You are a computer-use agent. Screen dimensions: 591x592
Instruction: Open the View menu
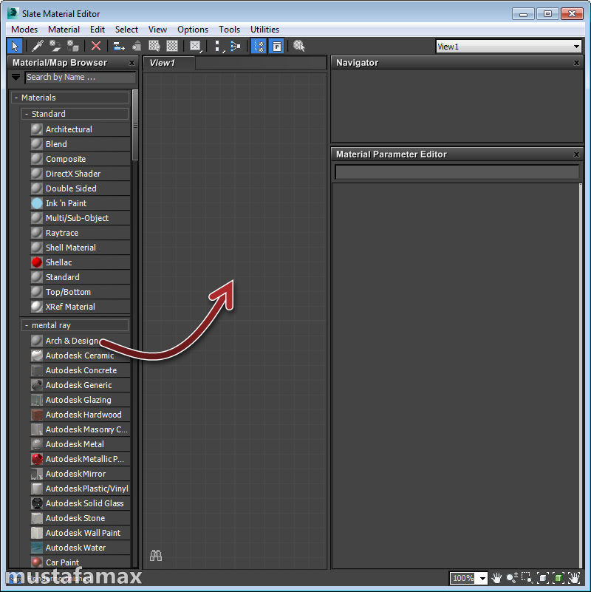point(157,30)
